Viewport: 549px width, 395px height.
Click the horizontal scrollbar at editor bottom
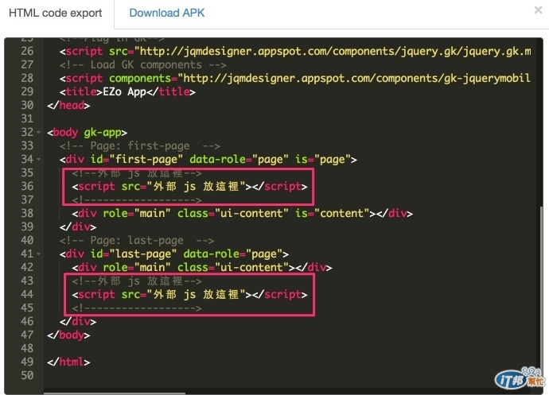115,393
